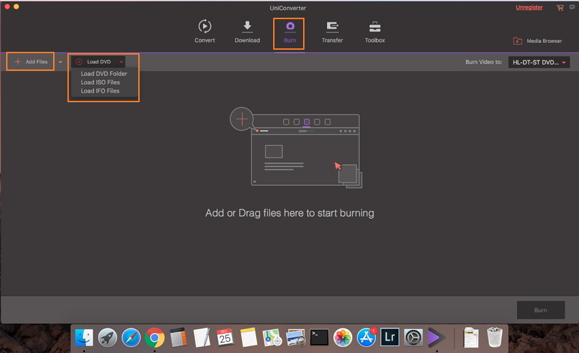Open the yellow Notes app in dock
Viewport: 579px width, 353px height.
(249, 337)
